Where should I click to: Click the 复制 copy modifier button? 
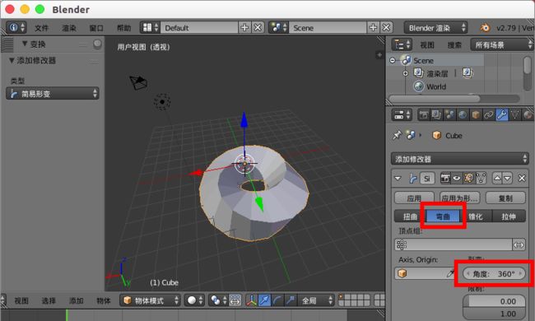(x=505, y=198)
